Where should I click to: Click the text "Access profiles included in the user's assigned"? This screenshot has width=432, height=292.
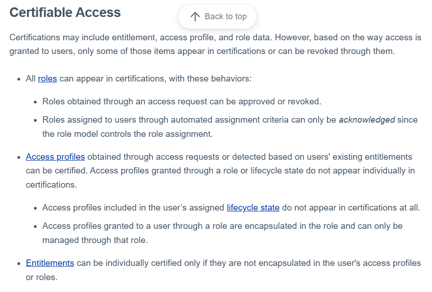click(133, 208)
